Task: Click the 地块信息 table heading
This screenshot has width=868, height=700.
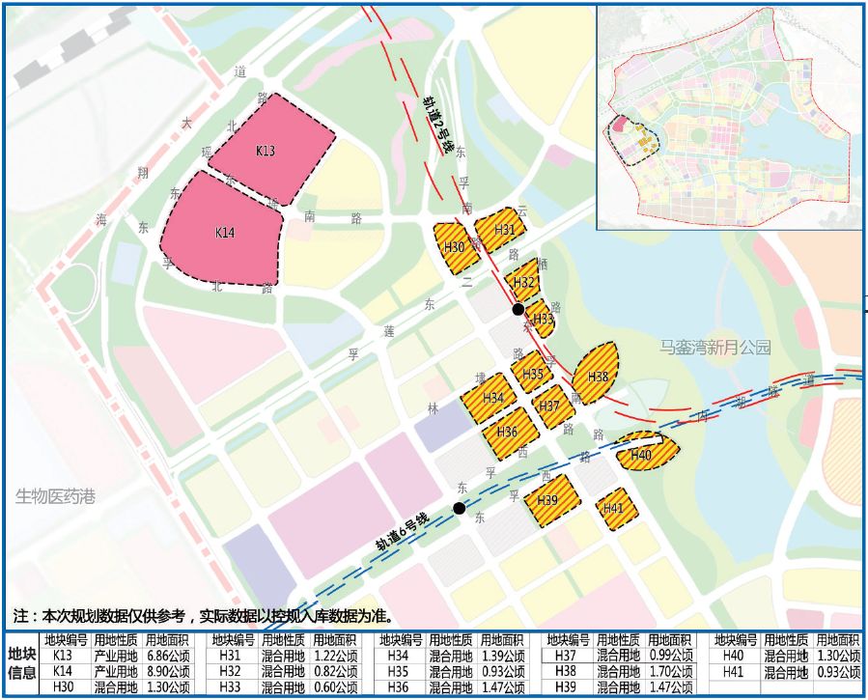Action: click(x=22, y=663)
